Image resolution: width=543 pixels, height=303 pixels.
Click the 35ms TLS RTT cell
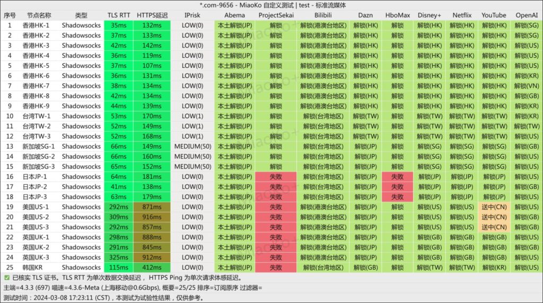point(118,25)
